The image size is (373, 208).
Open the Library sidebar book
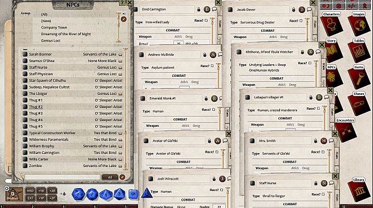359,189
